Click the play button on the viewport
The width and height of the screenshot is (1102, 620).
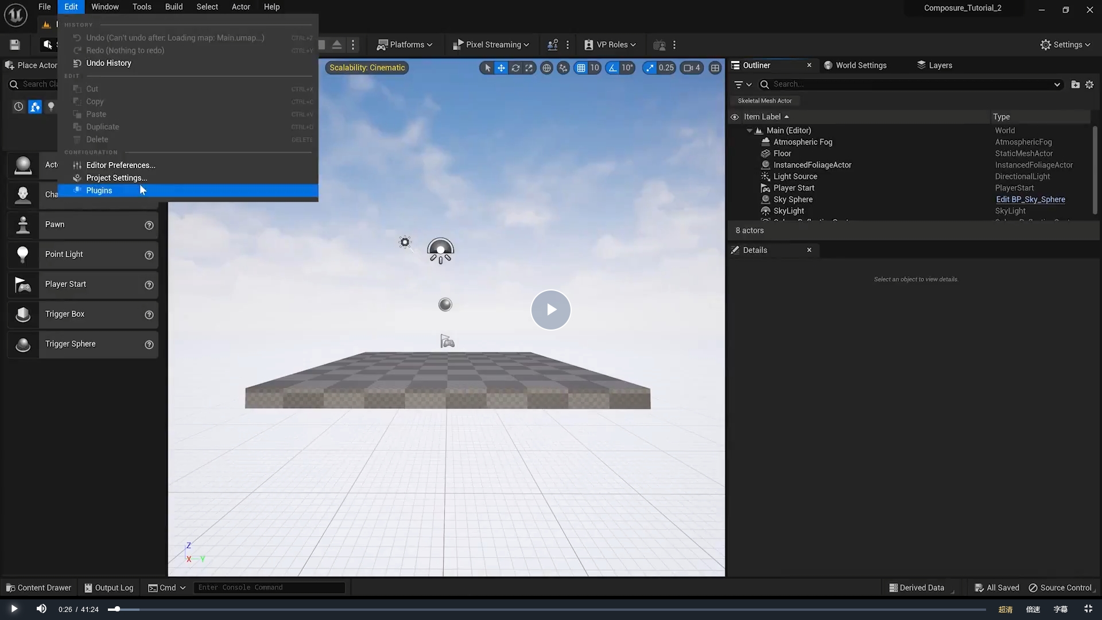click(550, 310)
